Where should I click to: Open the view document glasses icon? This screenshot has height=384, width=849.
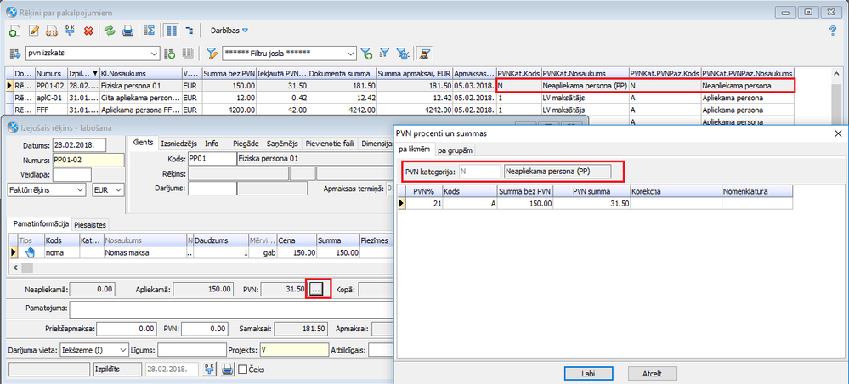(x=52, y=31)
